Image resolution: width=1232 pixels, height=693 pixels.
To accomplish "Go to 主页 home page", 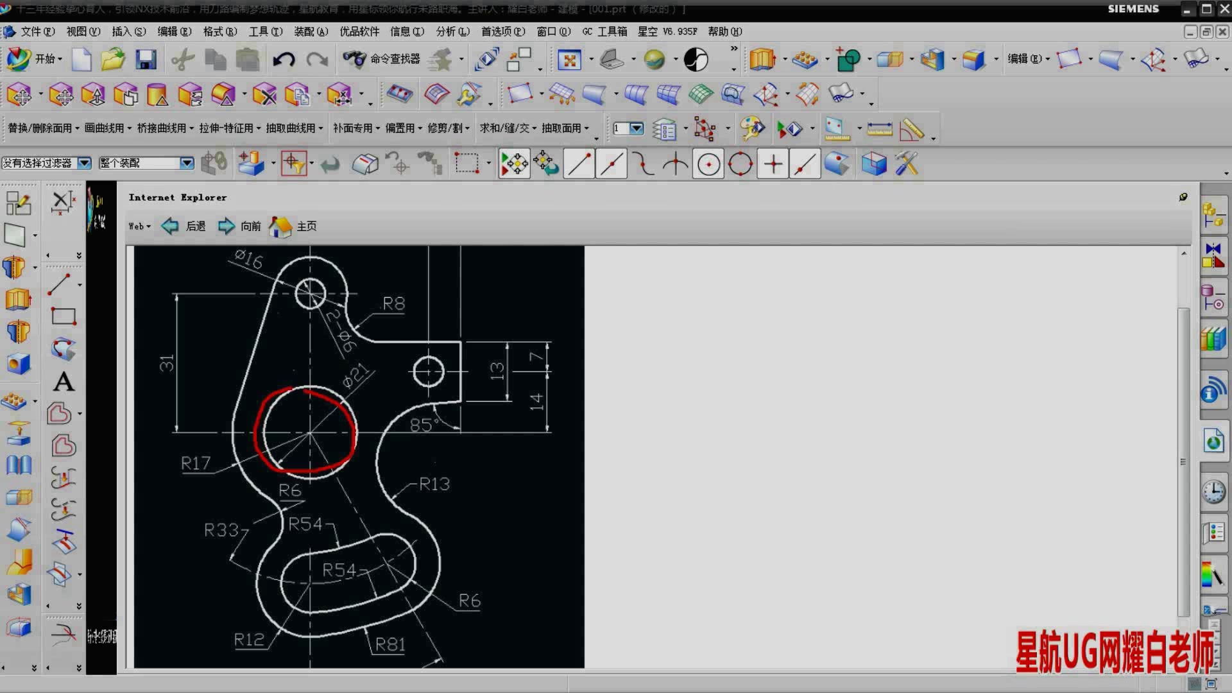I will tap(293, 227).
